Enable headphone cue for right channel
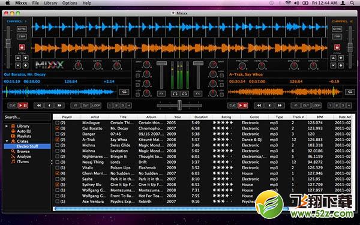 tap(184, 94)
